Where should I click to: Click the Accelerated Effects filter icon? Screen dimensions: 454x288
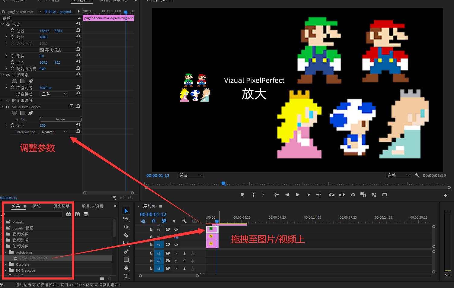69,214
